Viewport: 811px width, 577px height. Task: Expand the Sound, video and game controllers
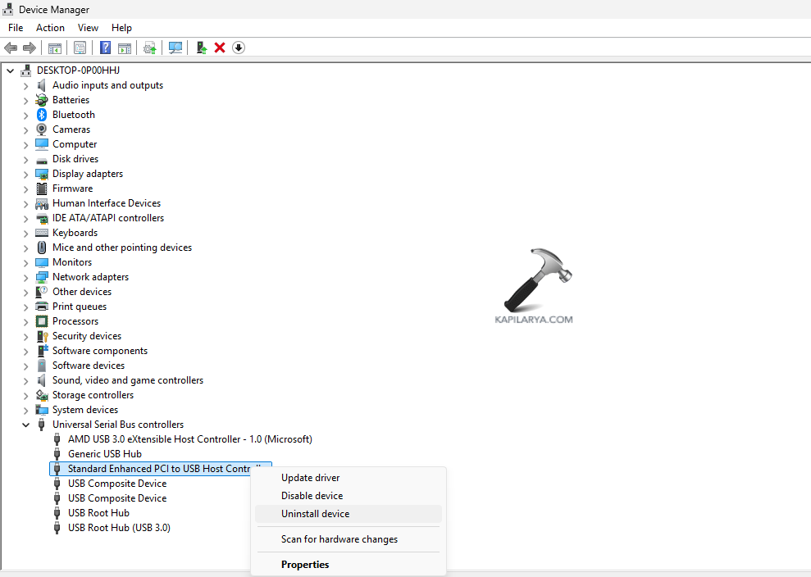(25, 380)
